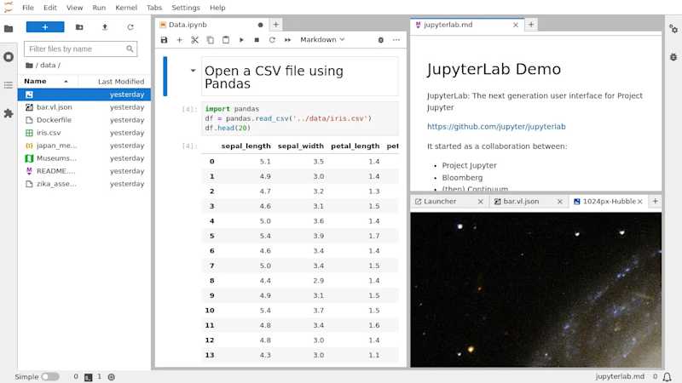Click the terminal count status bar icon
Screen dimensions: 682x383
(89, 377)
